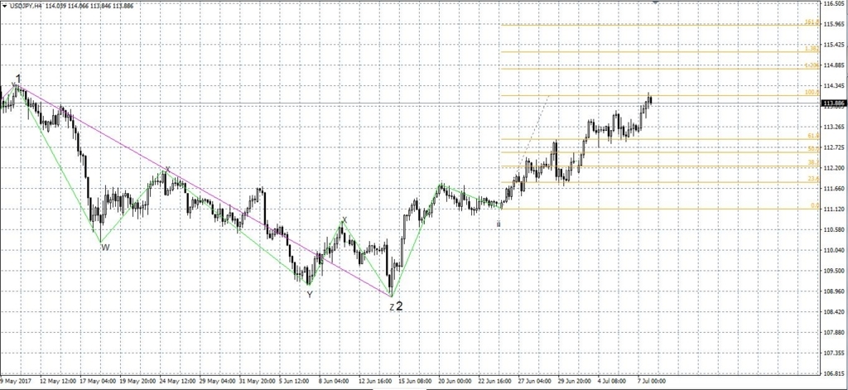This screenshot has width=848, height=390.
Task: Click the 19 May 20:00 time label
Action: tap(137, 381)
